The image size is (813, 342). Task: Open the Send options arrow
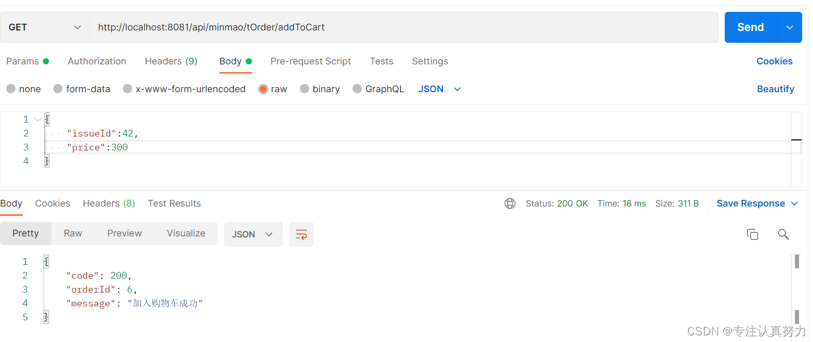pos(789,27)
